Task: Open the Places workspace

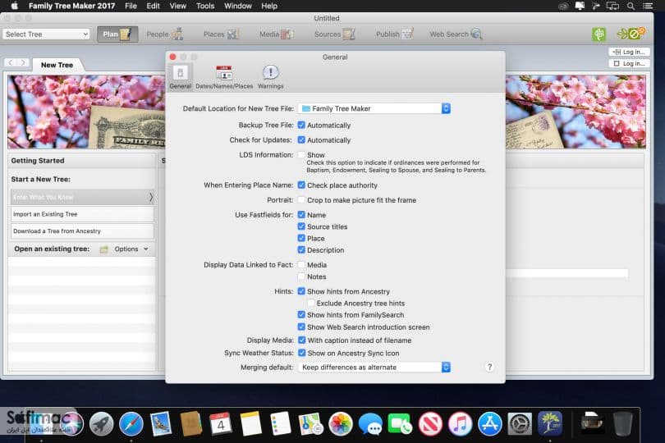Action: click(x=221, y=34)
